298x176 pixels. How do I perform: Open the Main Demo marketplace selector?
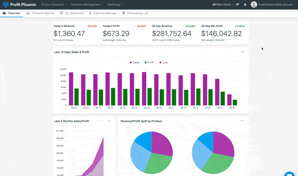223,5
